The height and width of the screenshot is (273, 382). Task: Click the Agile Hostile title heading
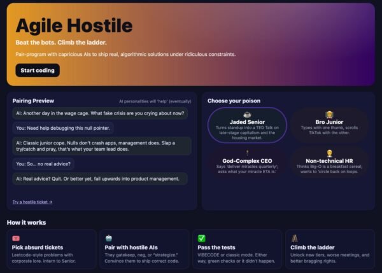74,25
